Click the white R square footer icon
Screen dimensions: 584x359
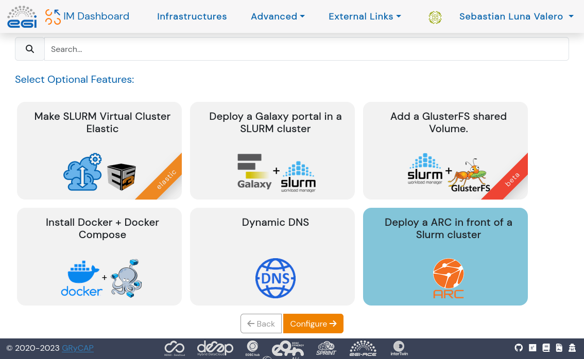(532, 348)
